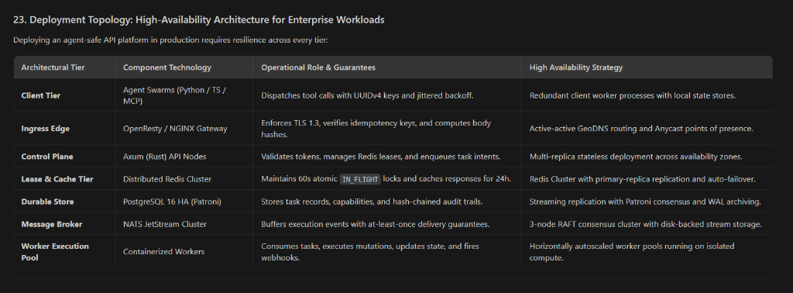Click the Lease & Cache Tier label
Viewport: 793px width, 293px height.
57,178
